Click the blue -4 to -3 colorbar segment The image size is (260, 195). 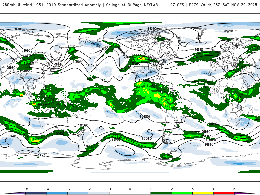coord(57,193)
